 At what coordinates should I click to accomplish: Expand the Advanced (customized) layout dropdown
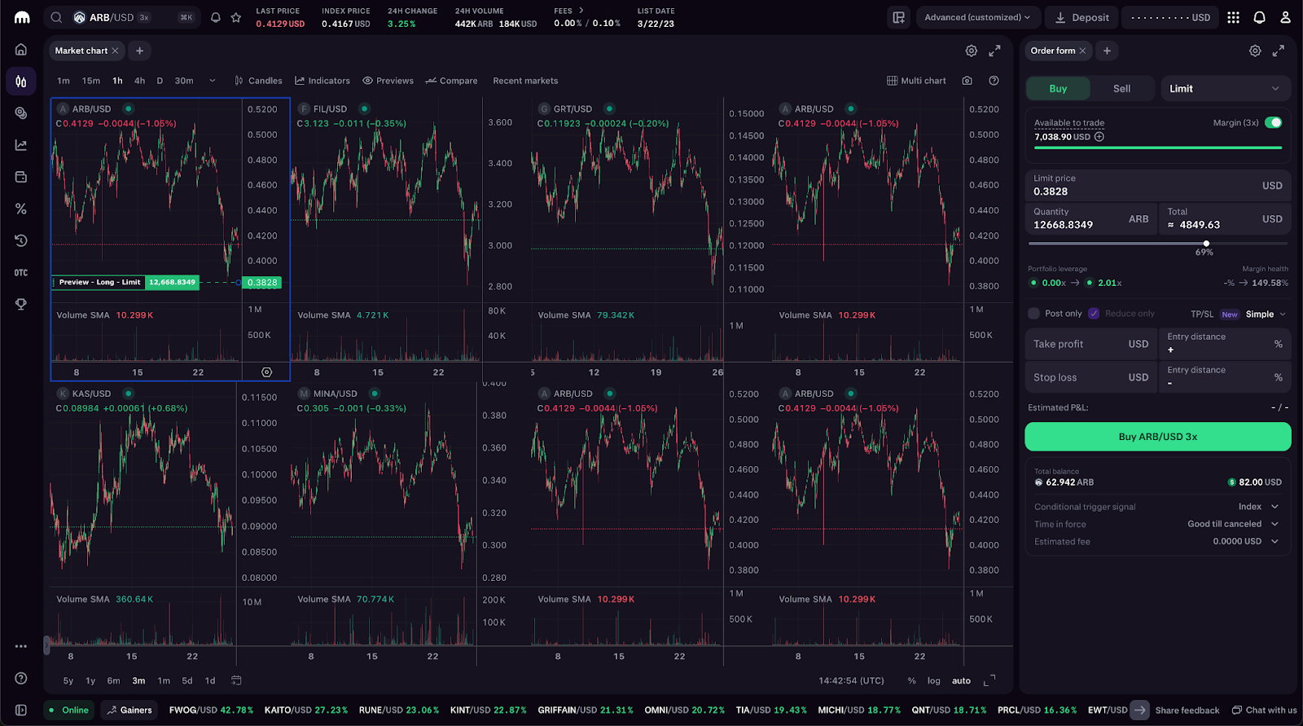976,17
